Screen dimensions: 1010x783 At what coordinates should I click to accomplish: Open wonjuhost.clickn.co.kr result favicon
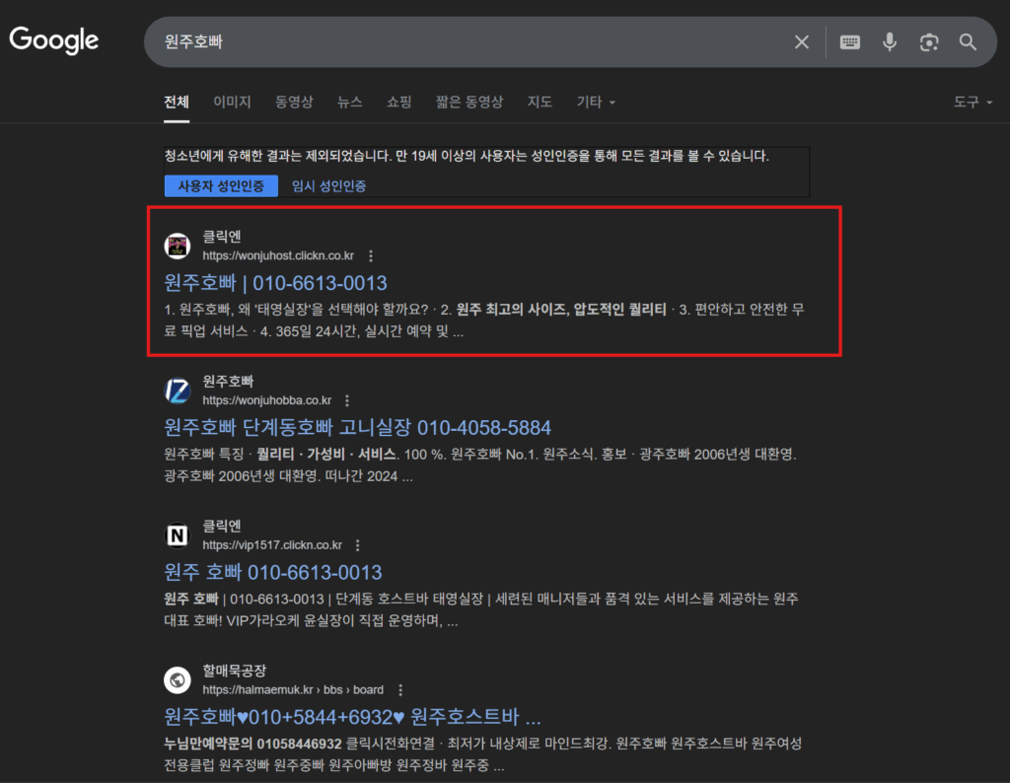coord(178,246)
